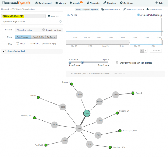The width and height of the screenshot is (168, 157).
Task: Select the Tokyo-3 monitor node
Action: 133,93
